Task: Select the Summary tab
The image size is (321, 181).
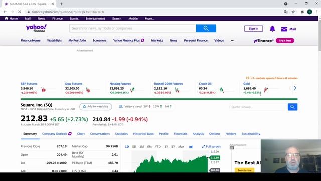Action: tap(30, 134)
